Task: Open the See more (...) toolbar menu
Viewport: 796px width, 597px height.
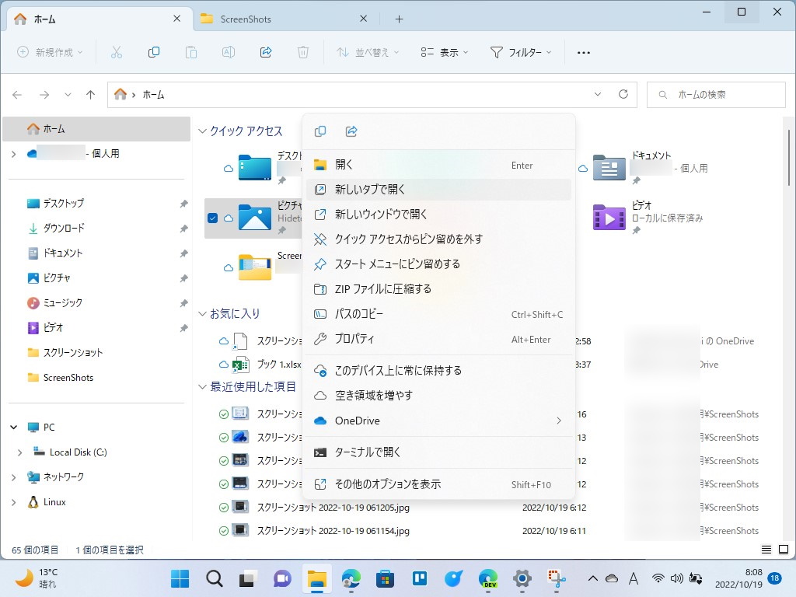Action: (x=584, y=52)
